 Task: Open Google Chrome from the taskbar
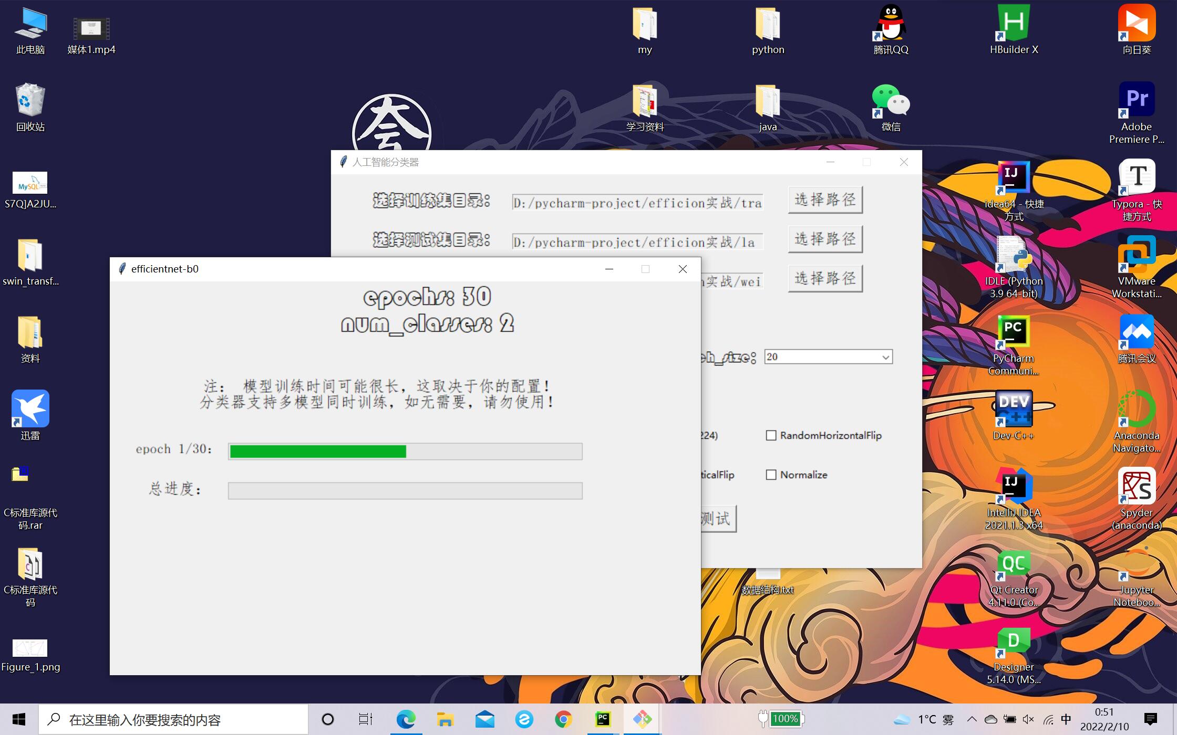point(563,719)
